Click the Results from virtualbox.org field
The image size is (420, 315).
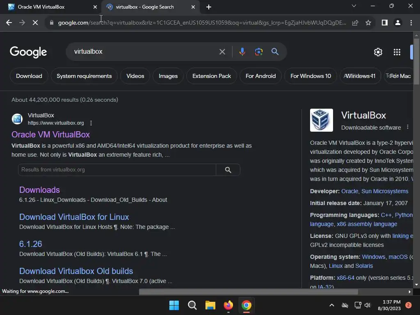[x=117, y=170]
